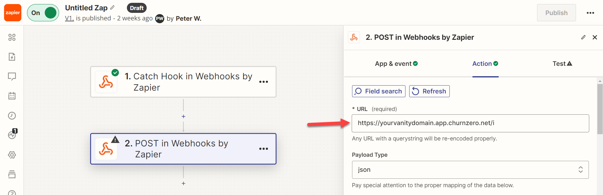Click the URL input field
This screenshot has height=195, width=603.
tap(470, 123)
